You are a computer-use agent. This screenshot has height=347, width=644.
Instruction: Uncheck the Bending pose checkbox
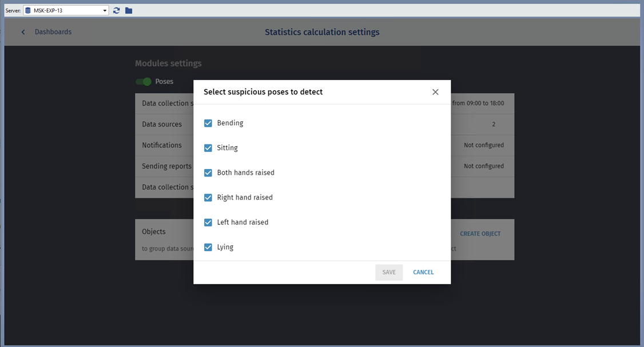(208, 123)
